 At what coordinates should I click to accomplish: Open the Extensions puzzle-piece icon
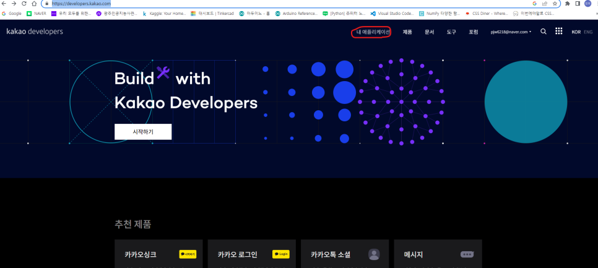568,4
